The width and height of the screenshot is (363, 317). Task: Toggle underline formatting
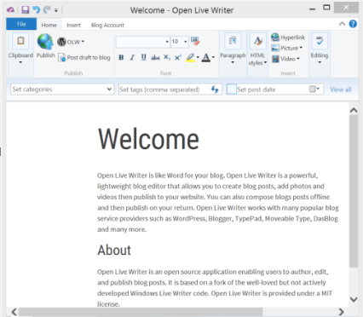click(x=144, y=57)
